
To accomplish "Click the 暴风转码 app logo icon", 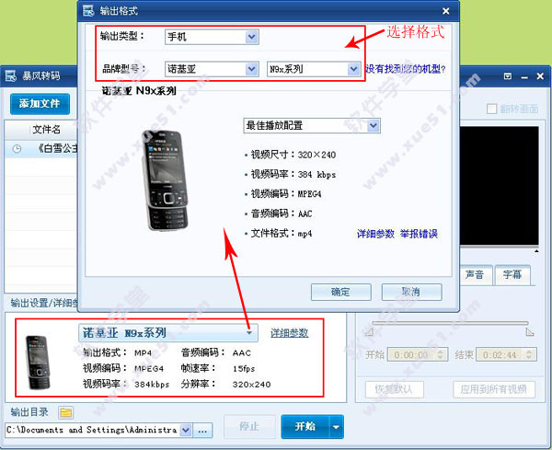I will [10, 75].
